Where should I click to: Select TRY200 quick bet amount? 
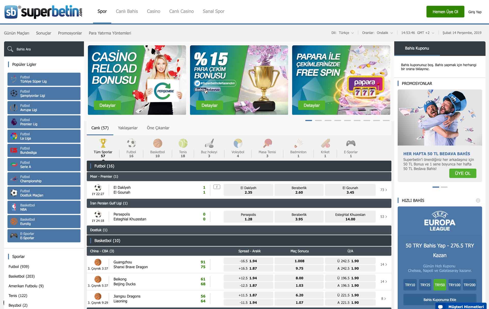469,285
